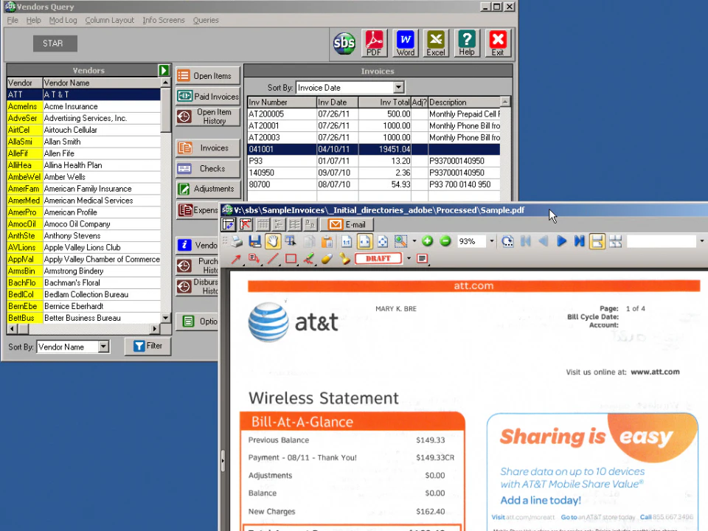The width and height of the screenshot is (708, 531).
Task: Click the Paid Invoices button
Action: tap(208, 96)
